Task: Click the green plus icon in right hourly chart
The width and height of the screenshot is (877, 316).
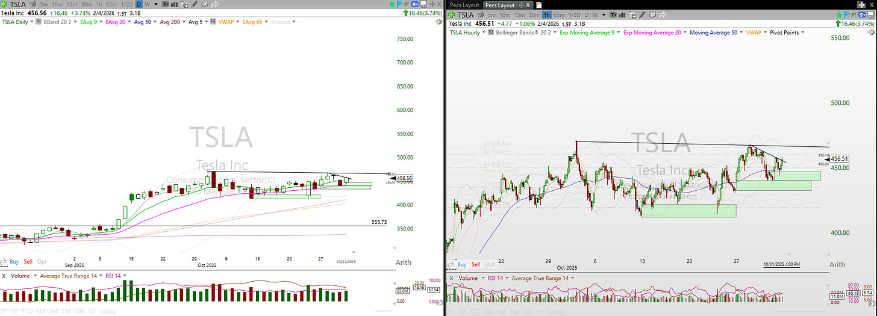Action: point(451,14)
